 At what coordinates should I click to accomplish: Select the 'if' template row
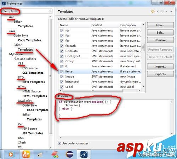(100, 66)
